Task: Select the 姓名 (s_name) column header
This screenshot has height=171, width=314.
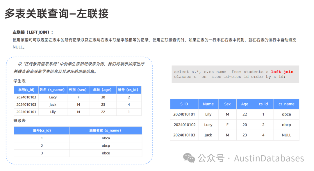Action: (53, 90)
